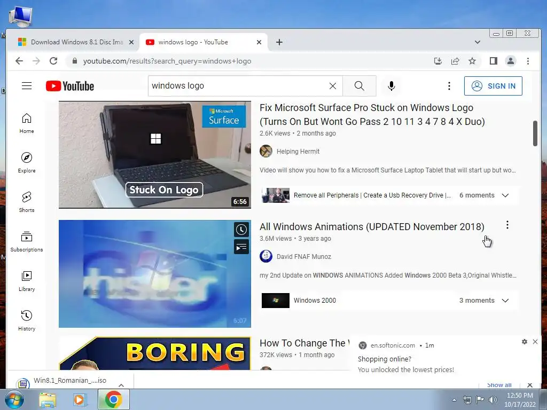Viewport: 547px width, 410px height.
Task: Play the All Windows Animations thumbnail
Action: click(x=155, y=274)
